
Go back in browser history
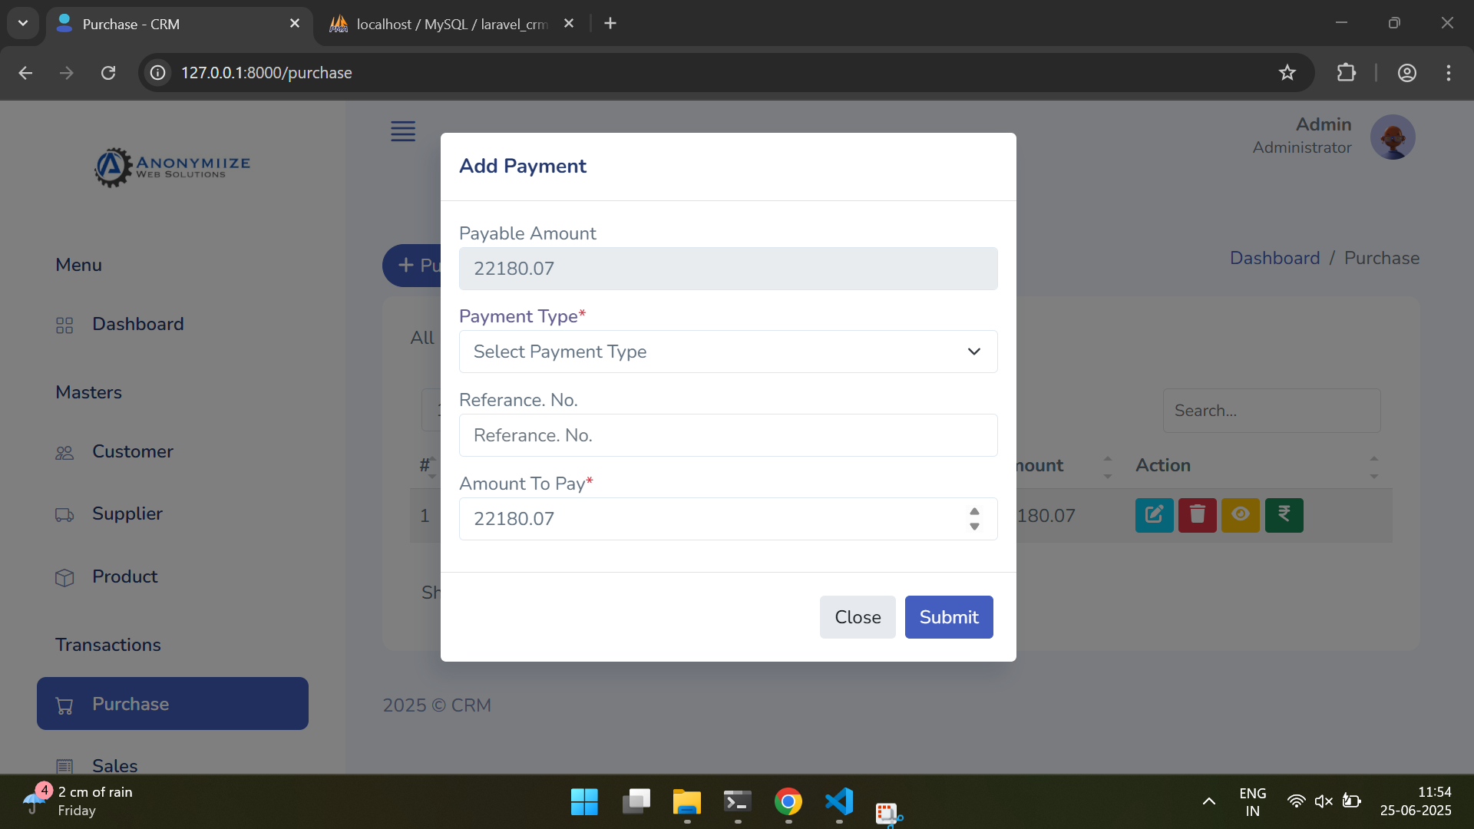pos(25,73)
